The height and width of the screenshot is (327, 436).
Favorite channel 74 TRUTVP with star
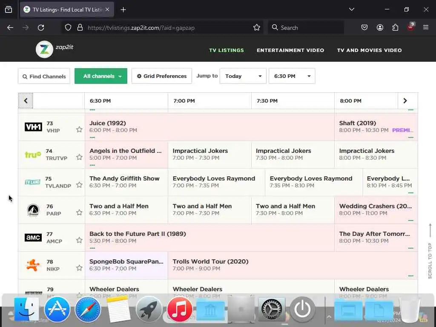click(x=79, y=157)
